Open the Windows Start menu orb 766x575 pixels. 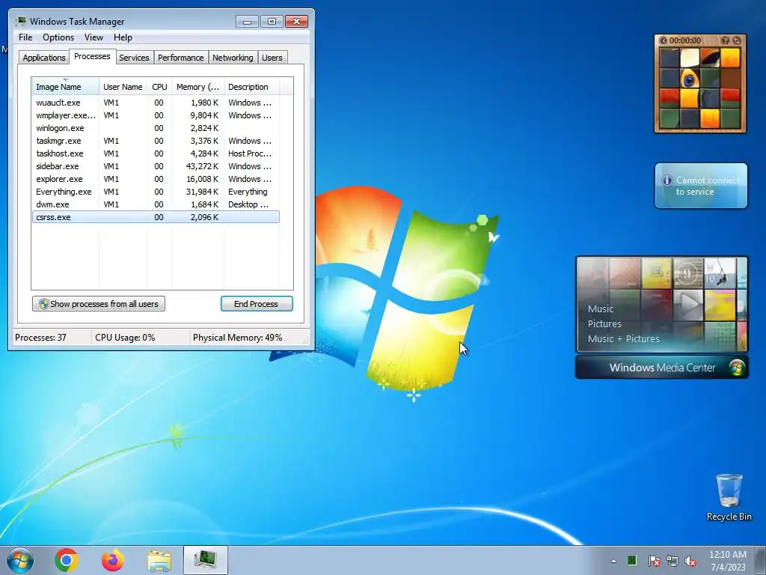pyautogui.click(x=20, y=560)
